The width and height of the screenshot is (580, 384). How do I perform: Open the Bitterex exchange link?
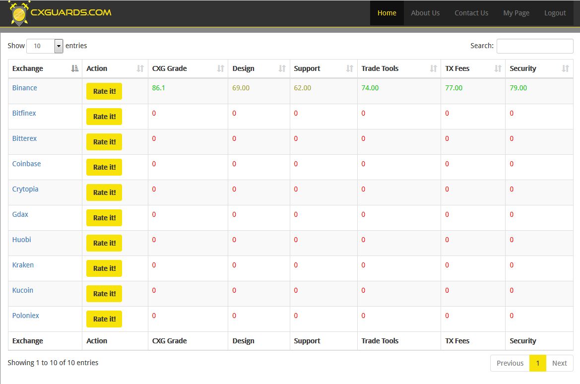(24, 138)
